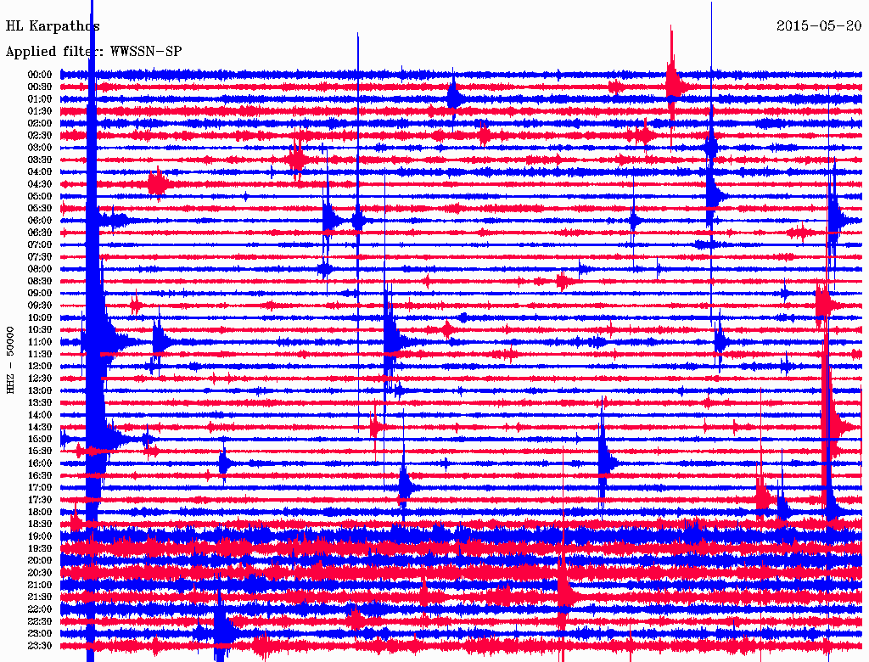Screen dimensions: 869x662
Task: Select the 08:30 time label
Action: (x=40, y=282)
